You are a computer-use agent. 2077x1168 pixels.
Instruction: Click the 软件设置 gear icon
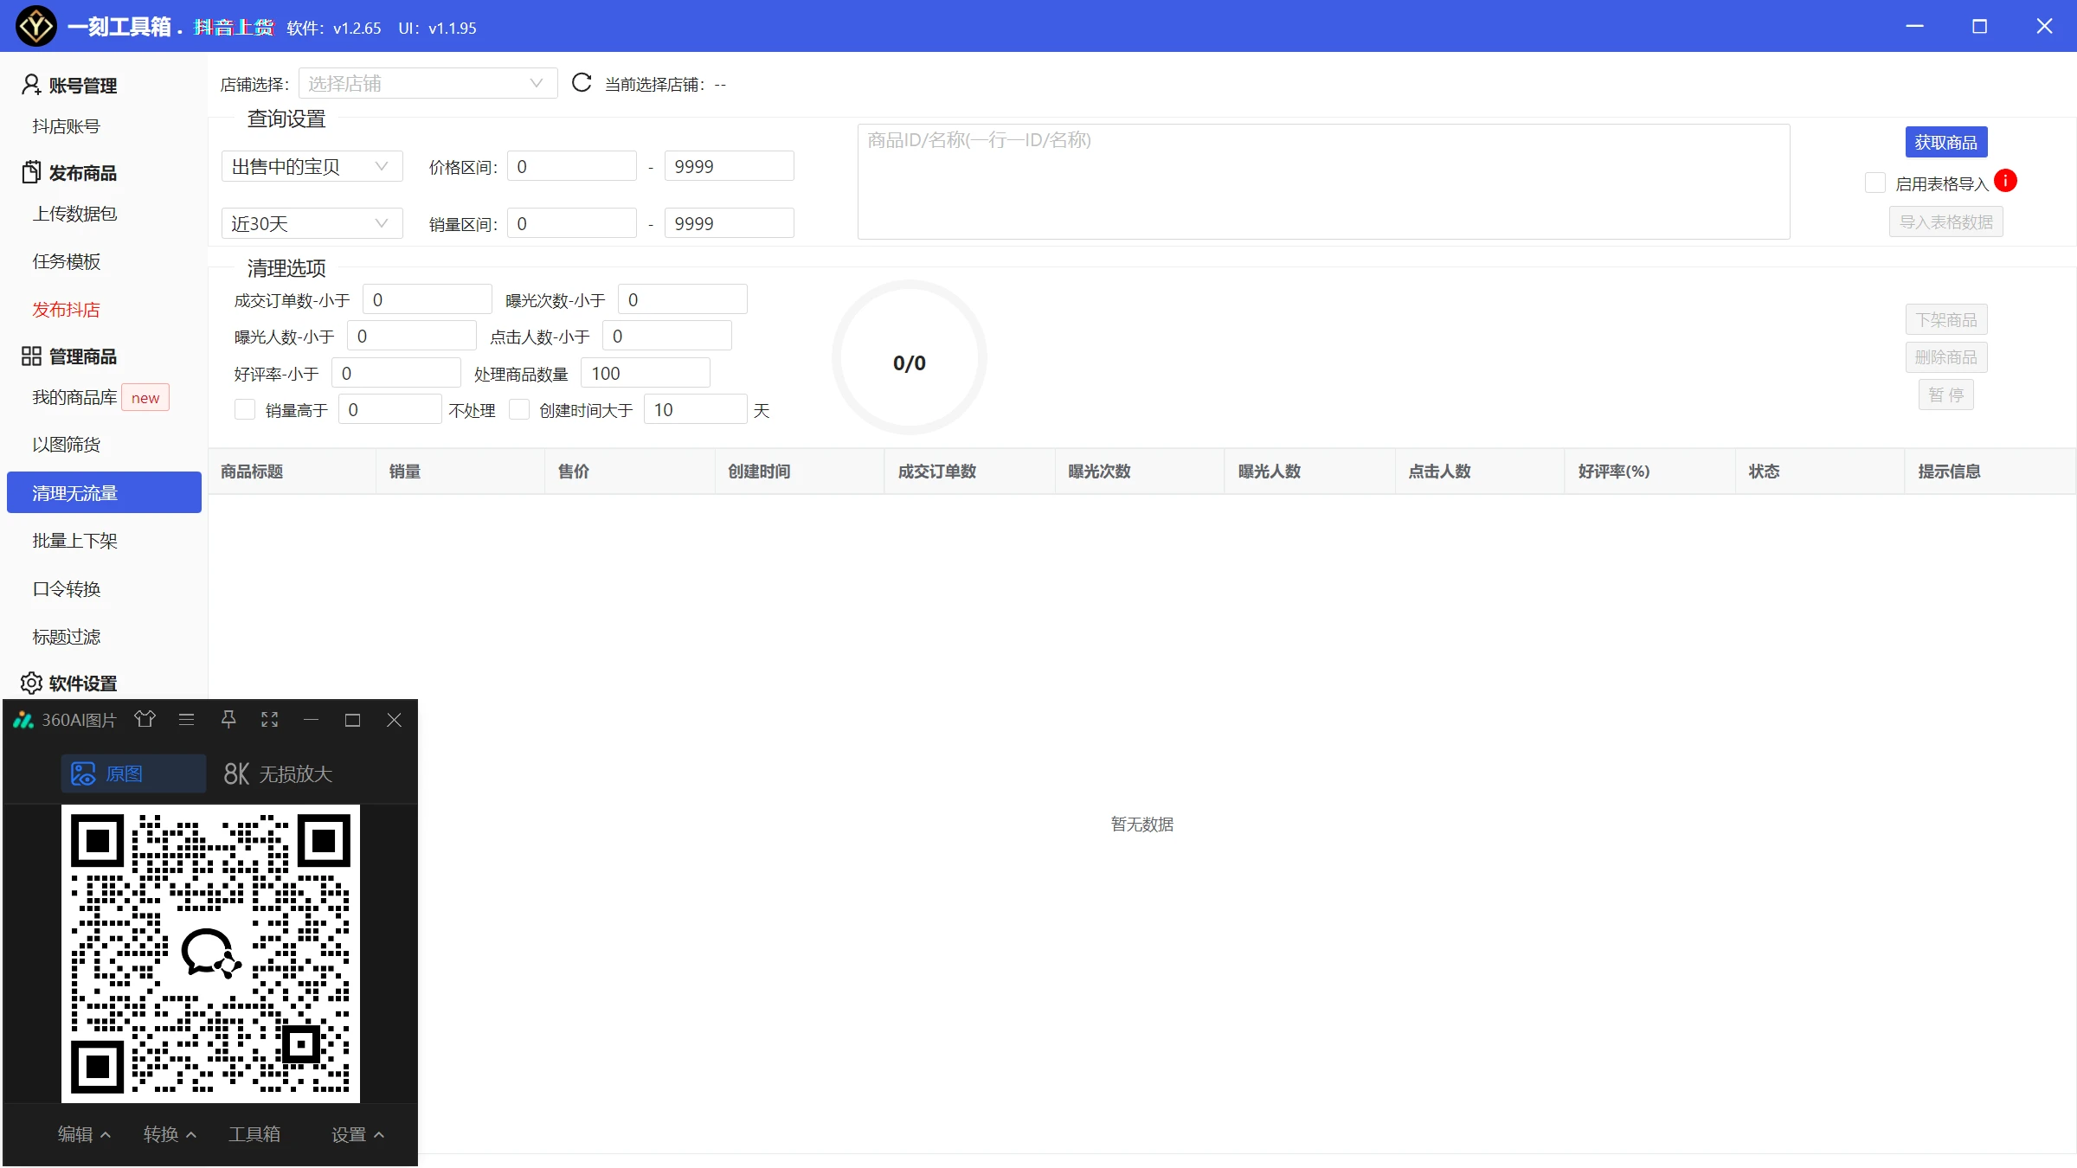tap(31, 683)
